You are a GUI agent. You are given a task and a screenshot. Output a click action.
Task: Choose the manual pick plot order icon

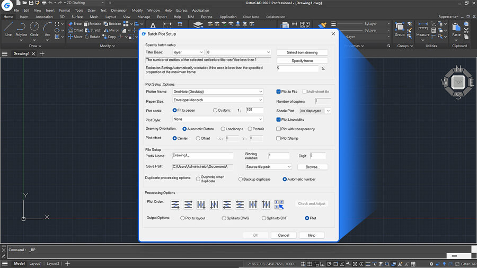point(279,204)
